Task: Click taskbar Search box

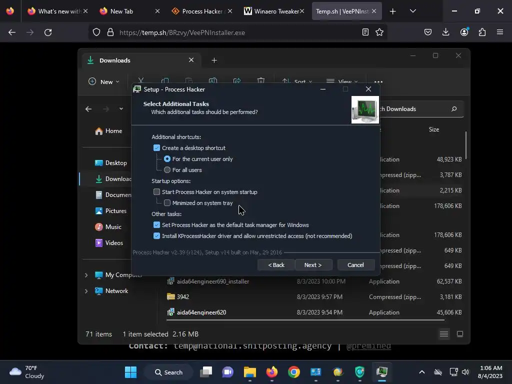Action: point(168,372)
